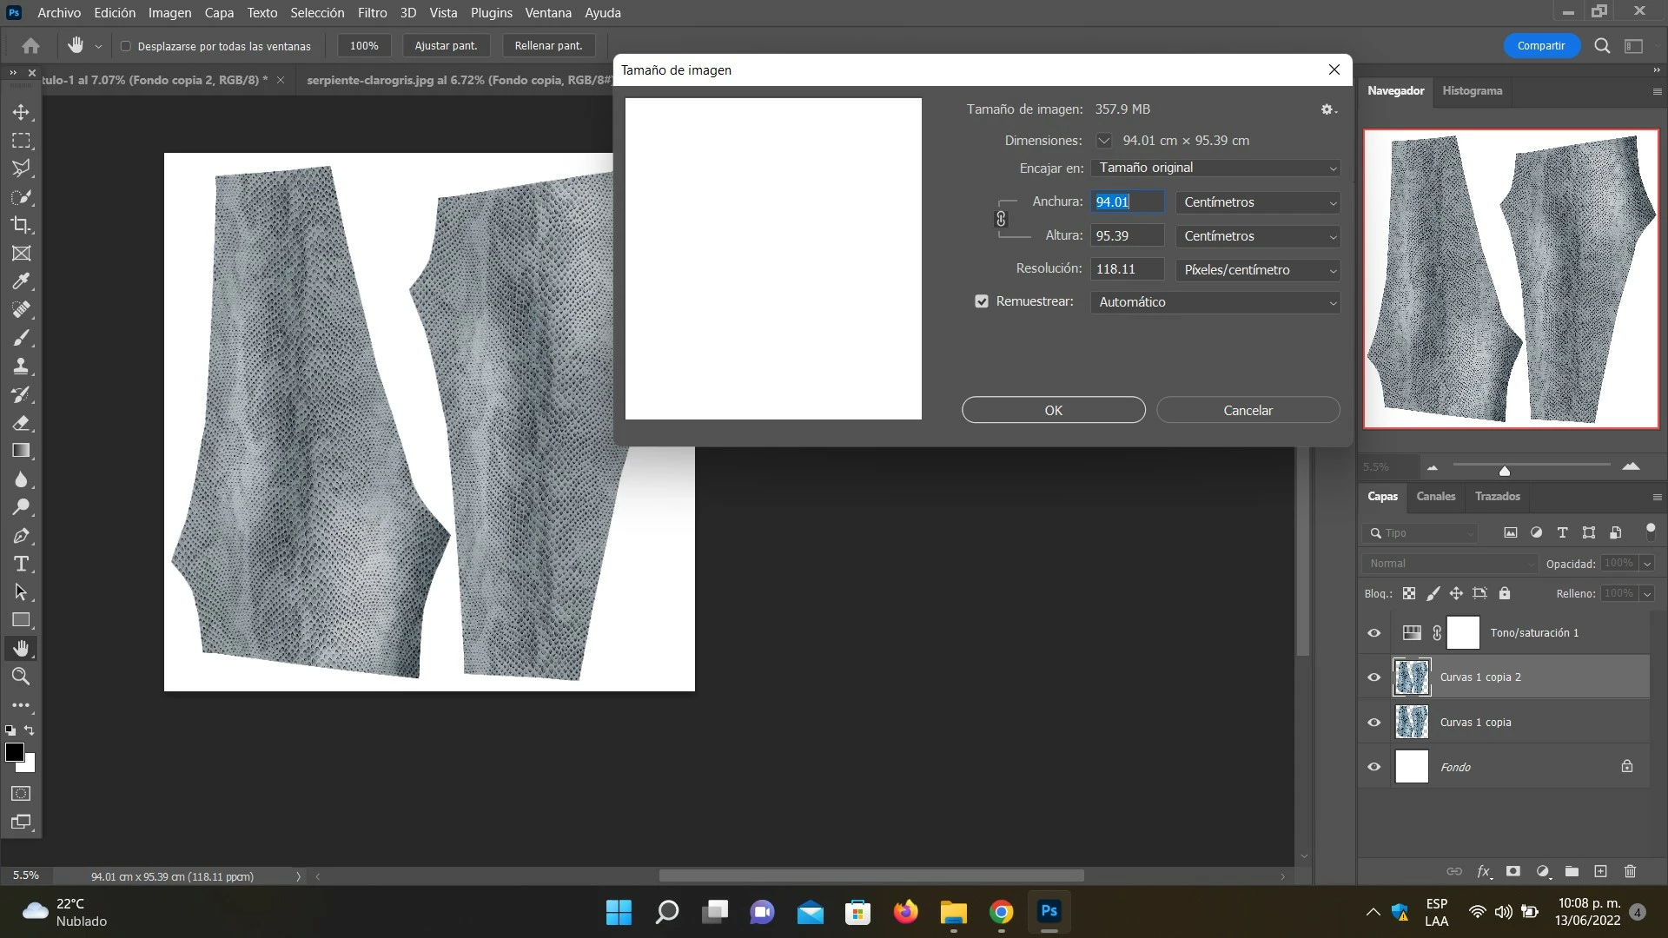Open the Filtro menu
The image size is (1668, 938).
[372, 13]
